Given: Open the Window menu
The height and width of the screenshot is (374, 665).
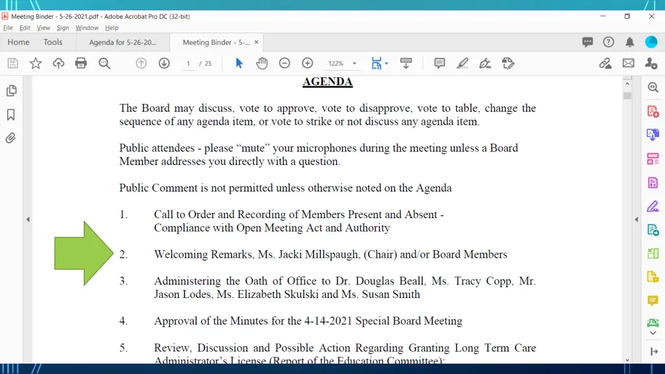Looking at the screenshot, I should click(87, 27).
